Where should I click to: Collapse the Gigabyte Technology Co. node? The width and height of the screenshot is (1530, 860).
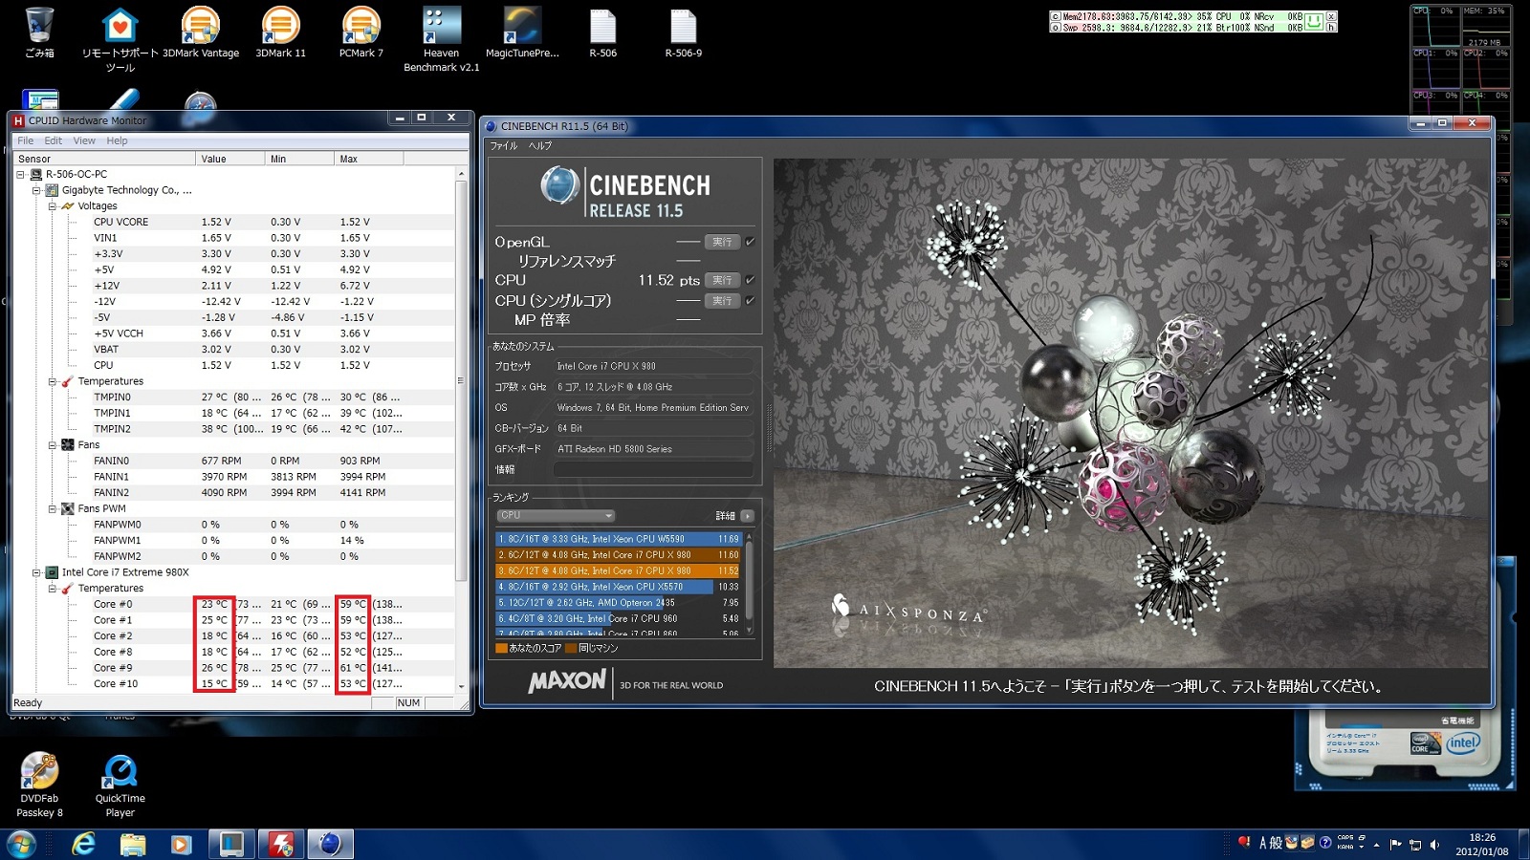click(x=36, y=190)
